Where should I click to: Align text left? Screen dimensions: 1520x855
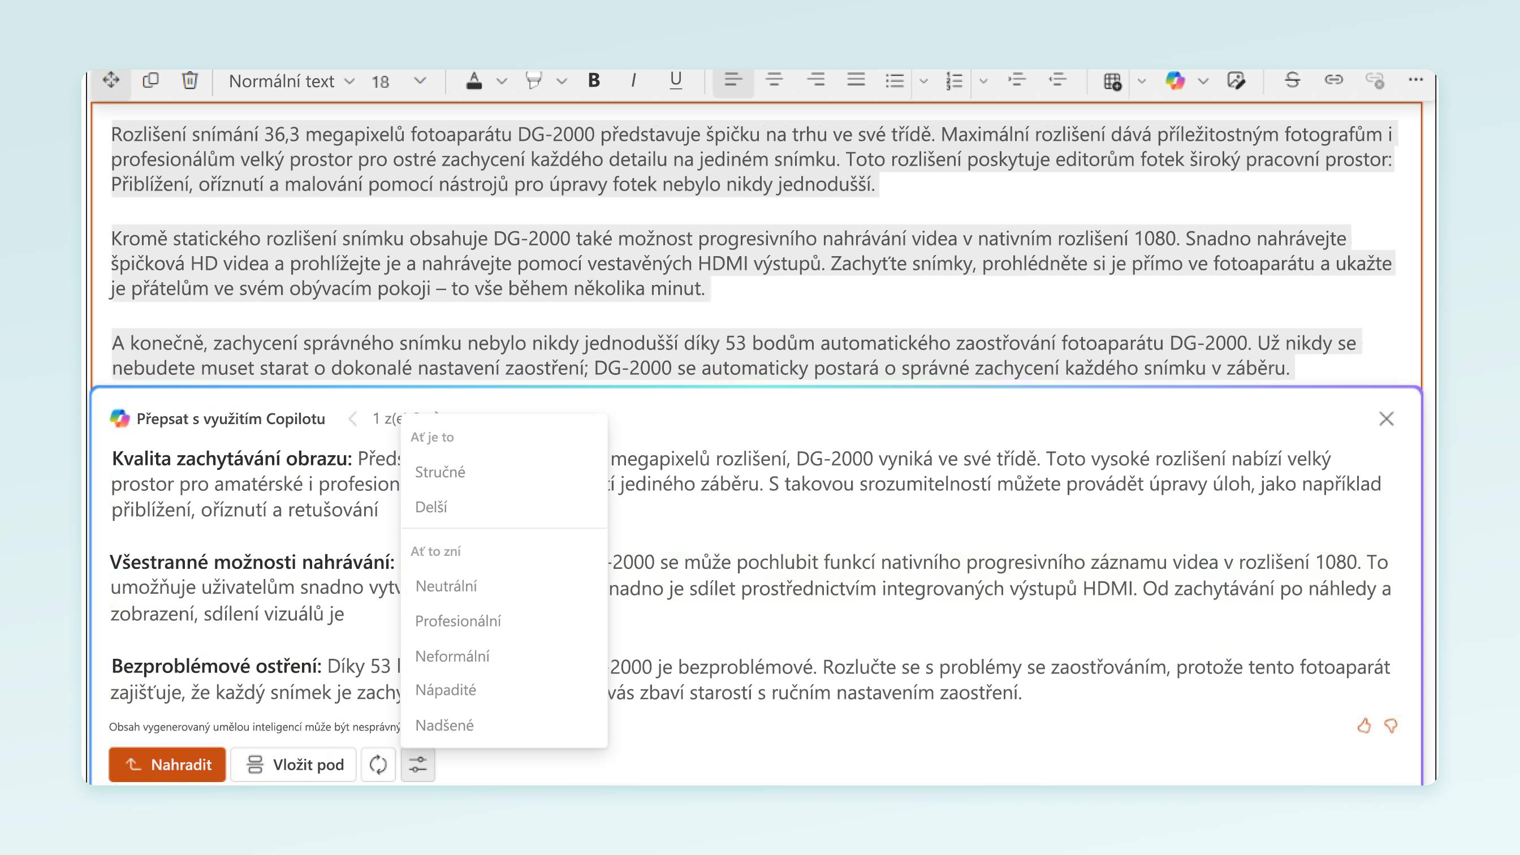pos(733,80)
